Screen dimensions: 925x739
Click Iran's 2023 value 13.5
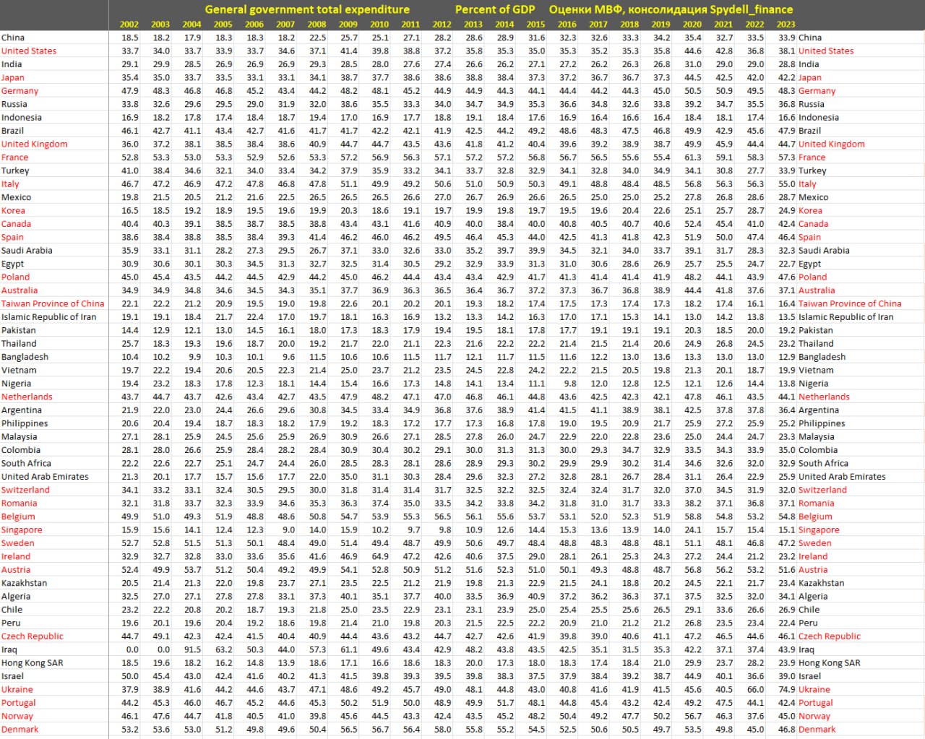tap(787, 317)
